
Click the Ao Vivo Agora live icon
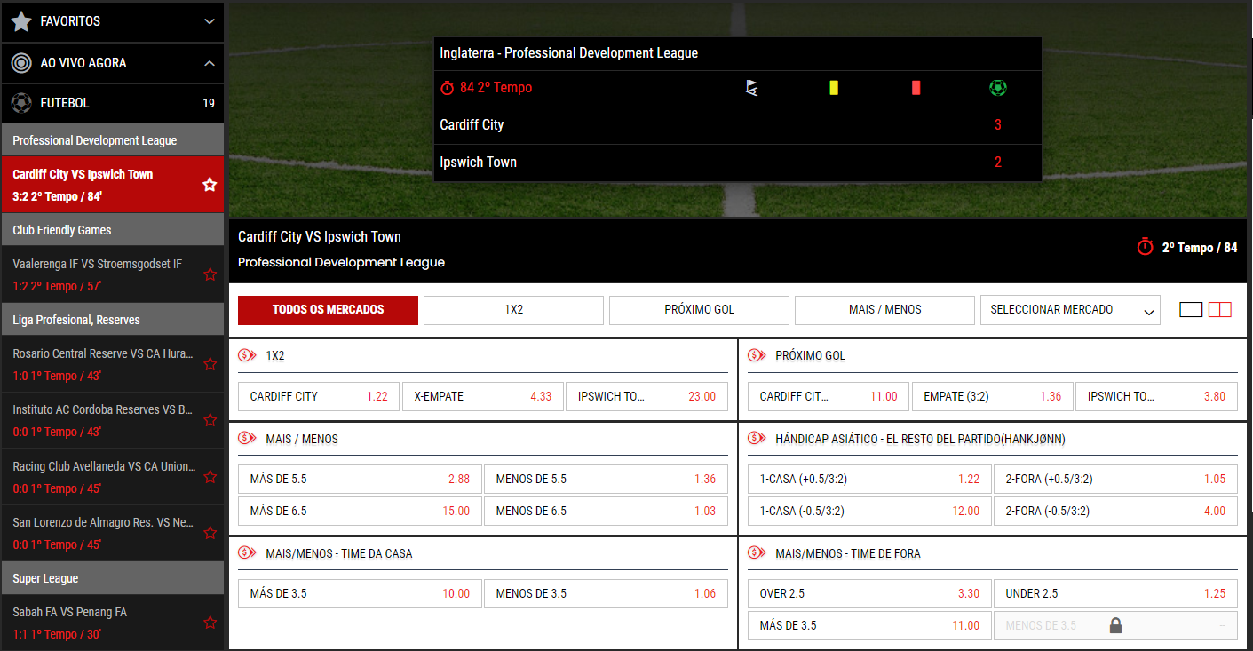[21, 63]
